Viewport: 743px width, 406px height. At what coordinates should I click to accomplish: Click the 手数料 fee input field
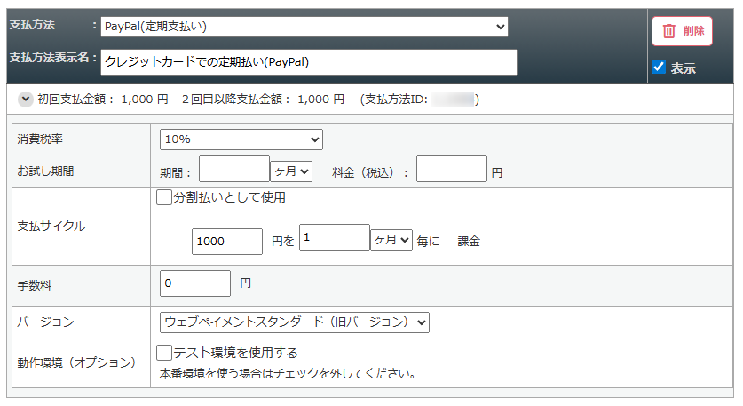click(194, 283)
